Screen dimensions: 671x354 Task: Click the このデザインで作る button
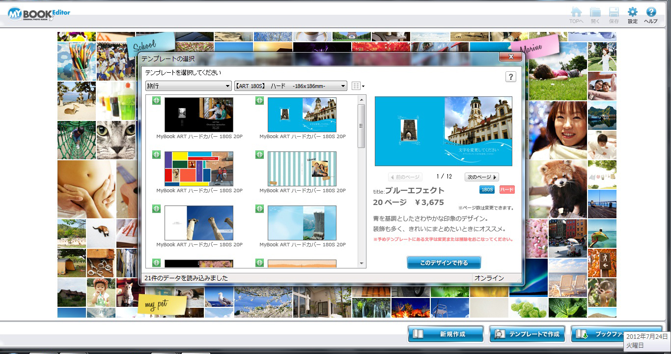point(444,263)
